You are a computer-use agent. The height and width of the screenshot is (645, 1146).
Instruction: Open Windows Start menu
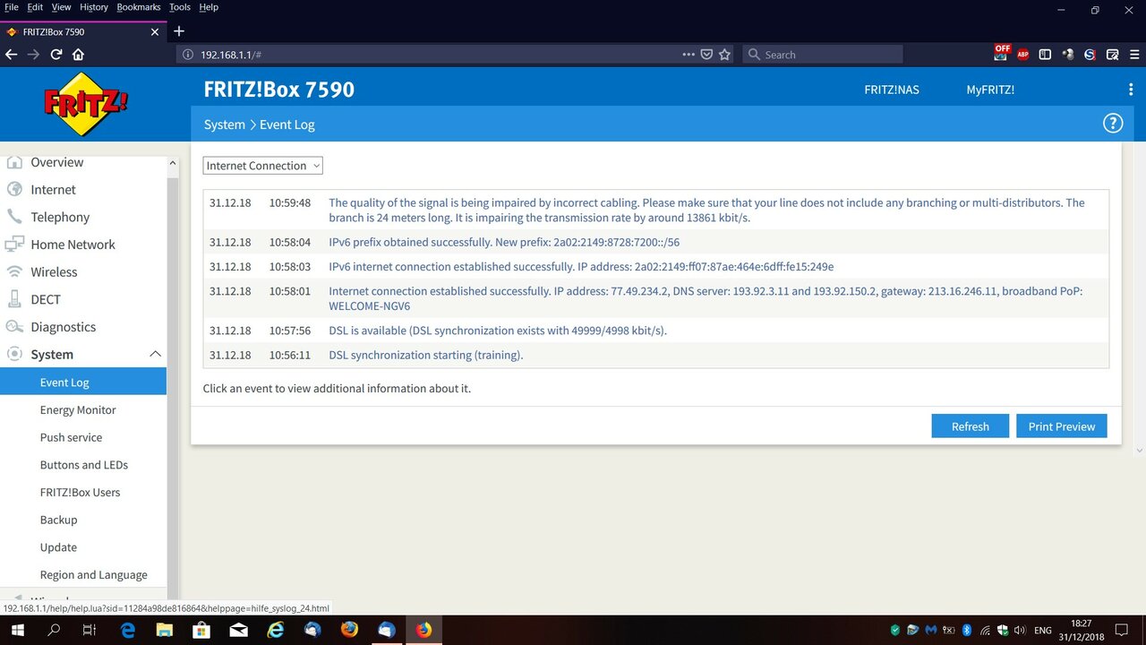tap(17, 630)
